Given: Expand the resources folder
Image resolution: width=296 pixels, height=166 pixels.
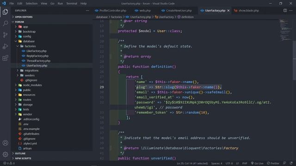Looking at the screenshot, I should point(29,95).
